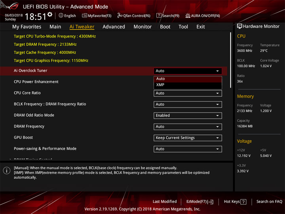Viewport: 285px width, 214px height.
Task: Open the DRAM Frequency dropdown
Action: [188, 127]
